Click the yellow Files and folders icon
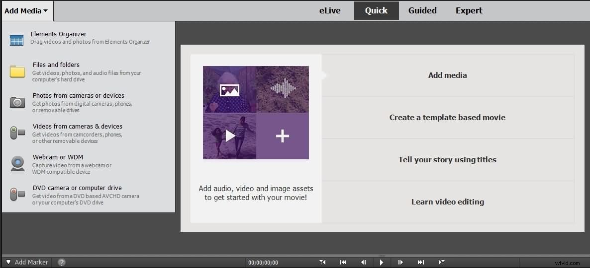Screen dimensions: 590x268 (17, 71)
